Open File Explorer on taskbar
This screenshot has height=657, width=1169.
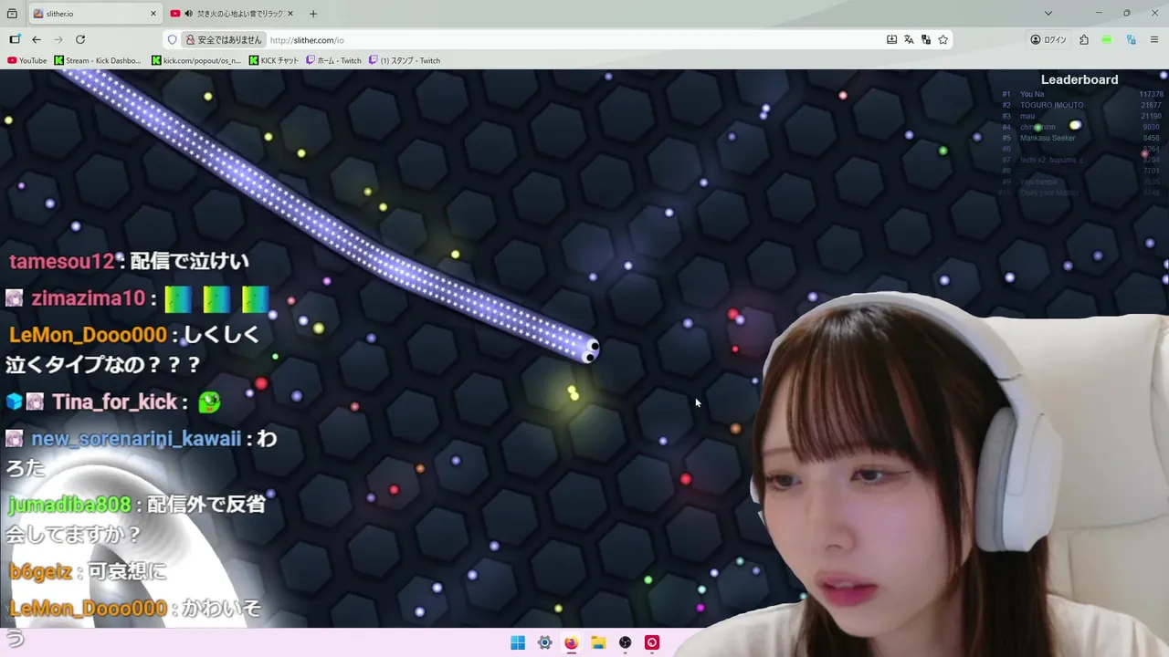coord(598,642)
